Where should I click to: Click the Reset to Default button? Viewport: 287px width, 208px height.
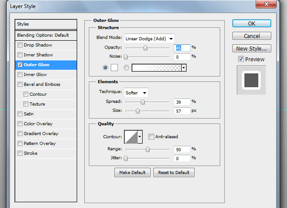[x=174, y=172]
